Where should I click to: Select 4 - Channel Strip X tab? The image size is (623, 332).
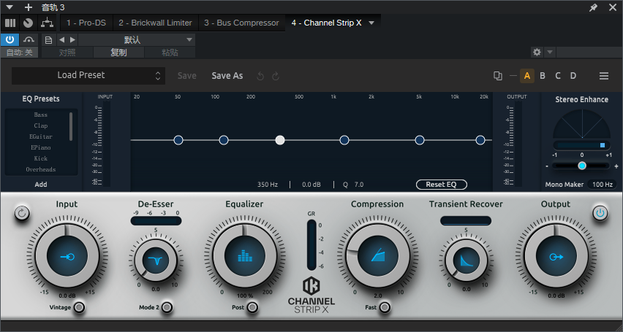(327, 23)
